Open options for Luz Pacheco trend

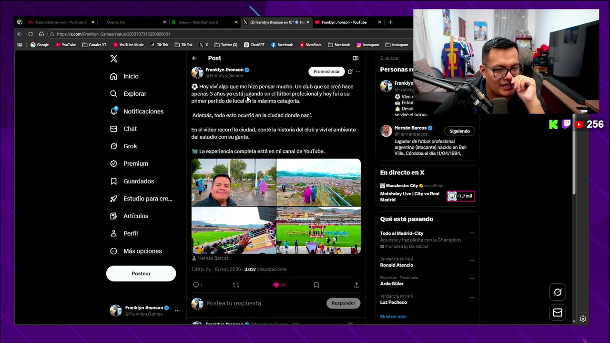[472, 297]
